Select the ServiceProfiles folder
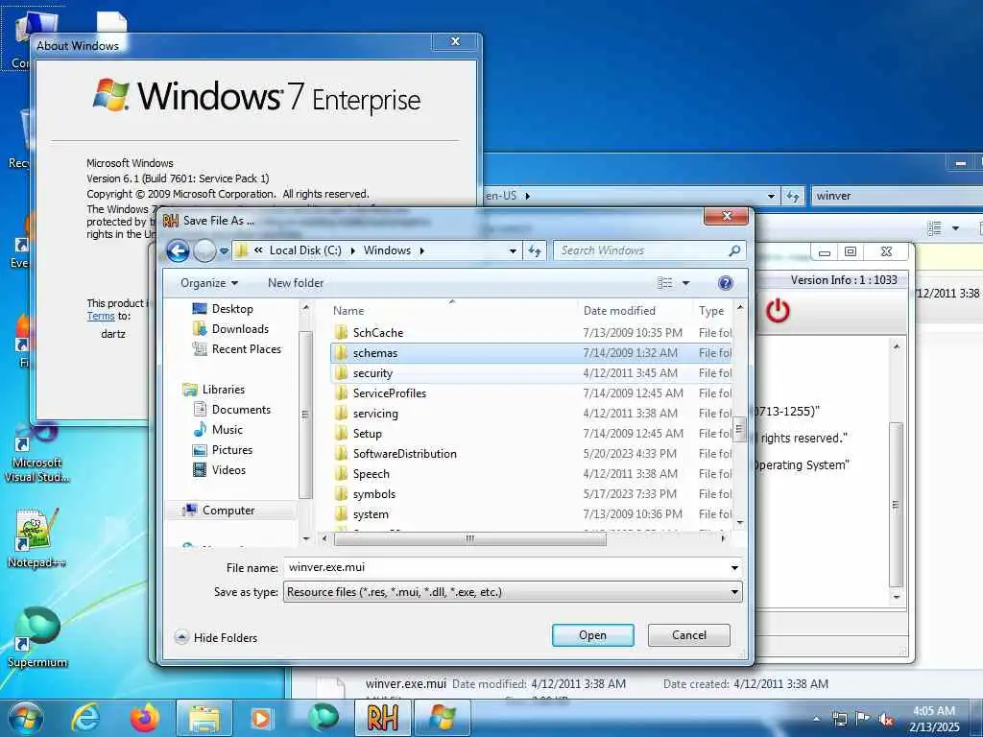The height and width of the screenshot is (737, 983). point(530,392)
